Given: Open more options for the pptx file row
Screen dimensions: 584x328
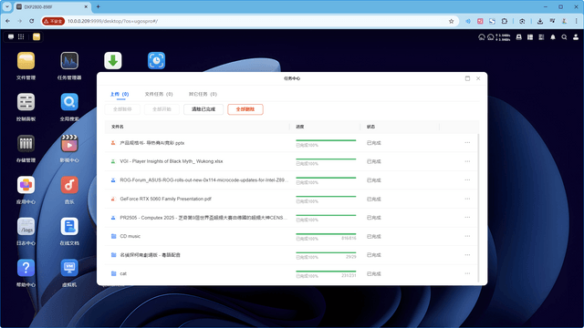Looking at the screenshot, I should click(x=467, y=143).
